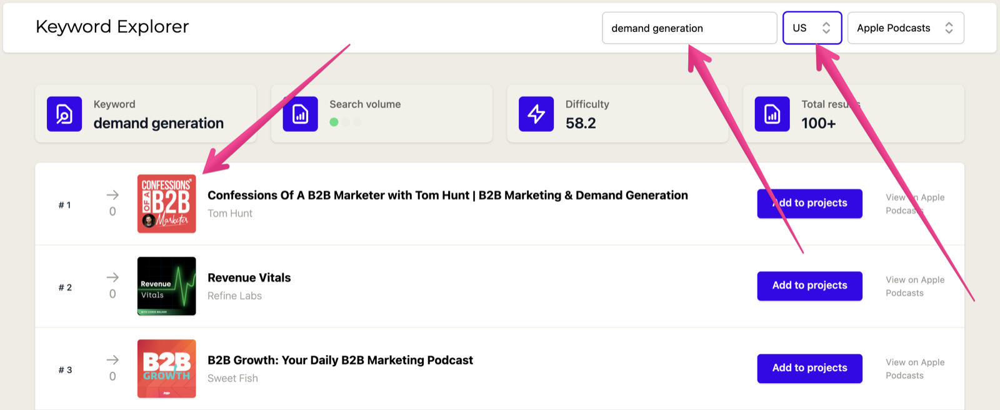1000x410 pixels.
Task: Open the Confessions of a B2B Marketer artwork
Action: point(166,204)
